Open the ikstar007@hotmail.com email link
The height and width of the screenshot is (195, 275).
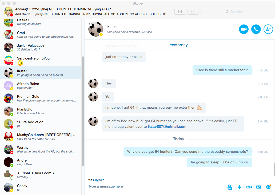[x=167, y=126]
